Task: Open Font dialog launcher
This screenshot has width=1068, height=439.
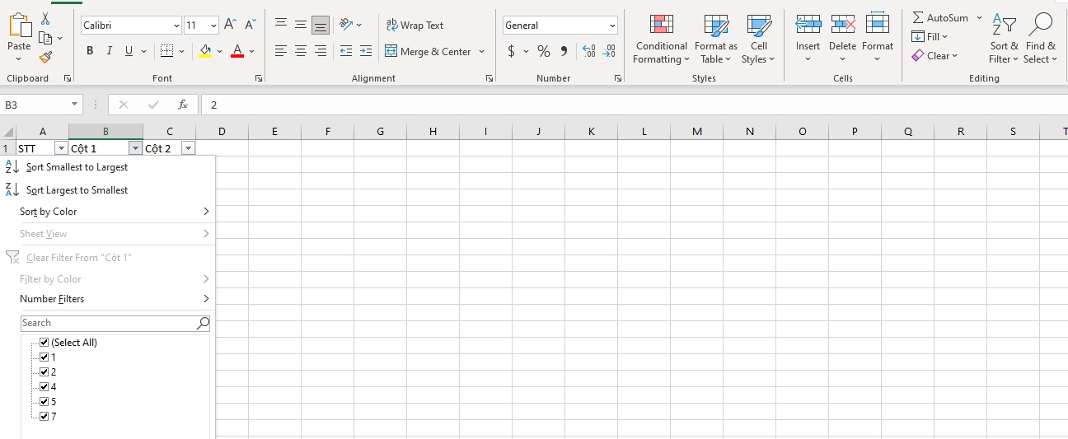Action: coord(259,78)
